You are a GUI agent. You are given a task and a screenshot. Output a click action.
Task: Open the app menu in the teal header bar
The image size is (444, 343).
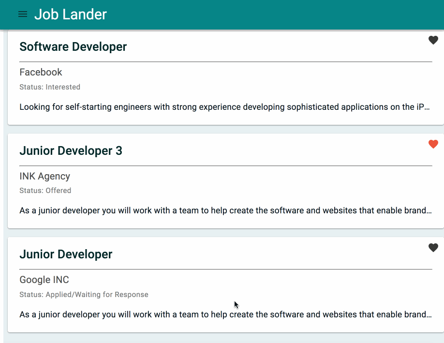pos(22,14)
